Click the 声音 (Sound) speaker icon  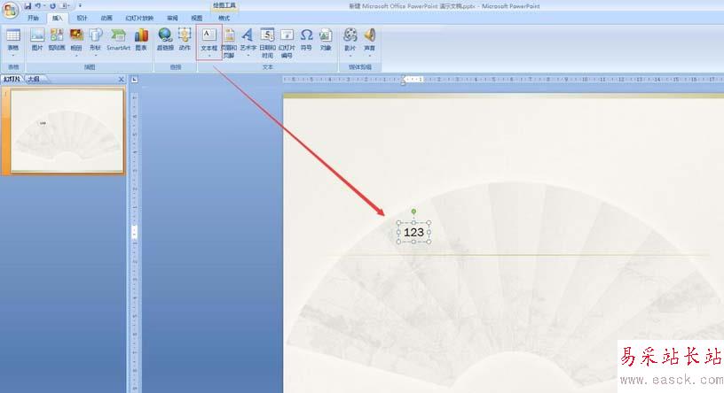pos(369,35)
